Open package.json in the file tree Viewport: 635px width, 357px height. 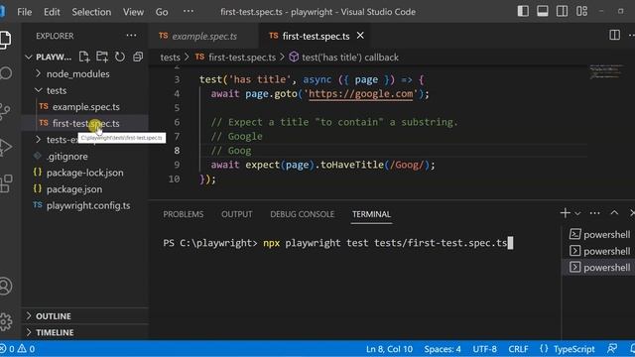tap(74, 189)
